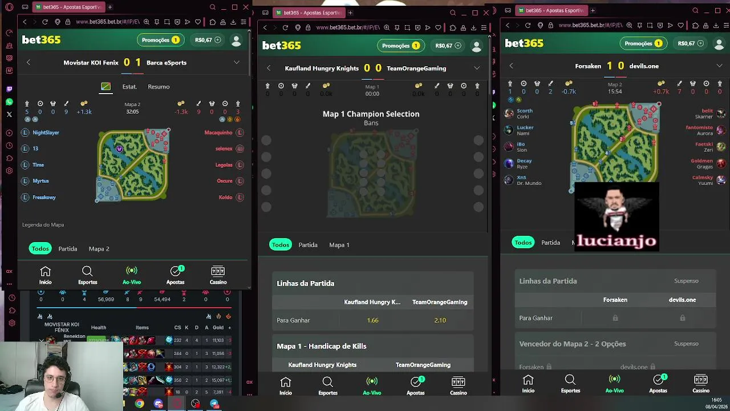Open extensions menu in left window toolbar

pos(213,22)
